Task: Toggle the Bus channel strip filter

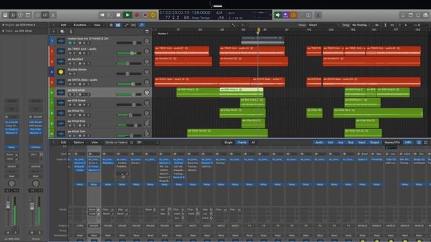Action: pyautogui.click(x=351, y=143)
